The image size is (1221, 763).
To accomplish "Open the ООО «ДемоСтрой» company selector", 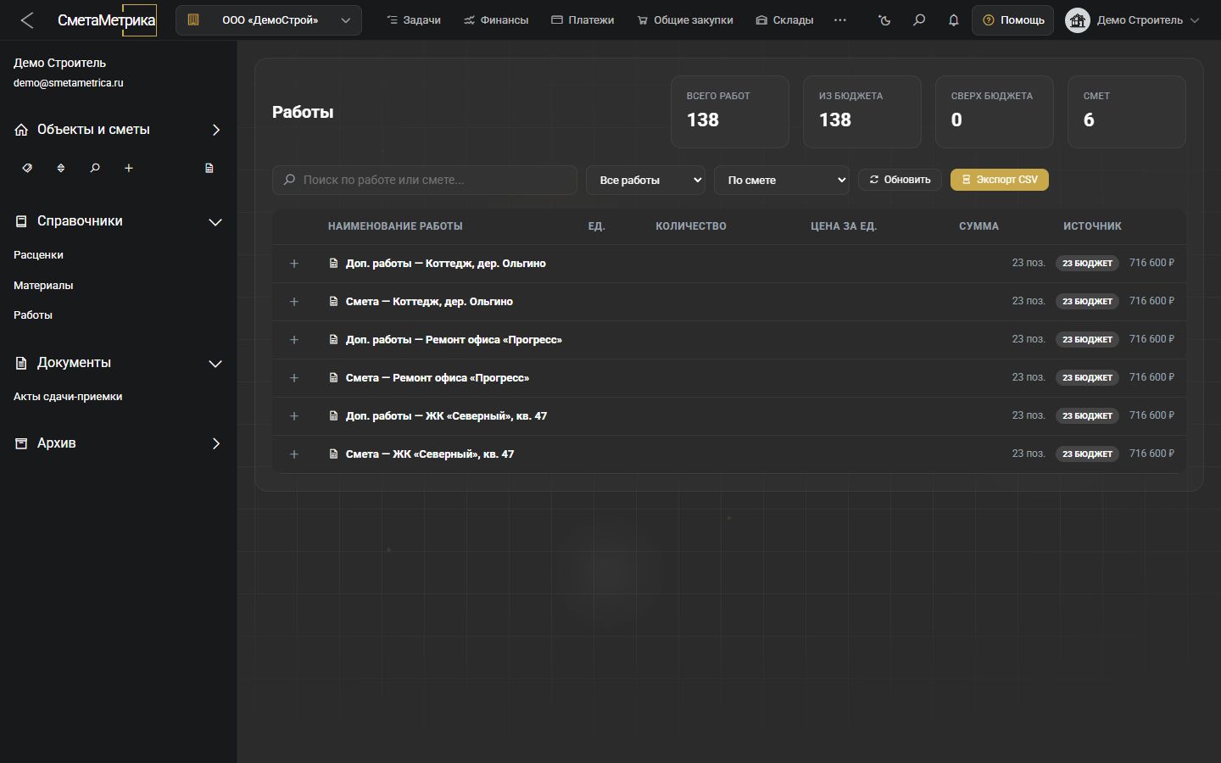I will [269, 20].
